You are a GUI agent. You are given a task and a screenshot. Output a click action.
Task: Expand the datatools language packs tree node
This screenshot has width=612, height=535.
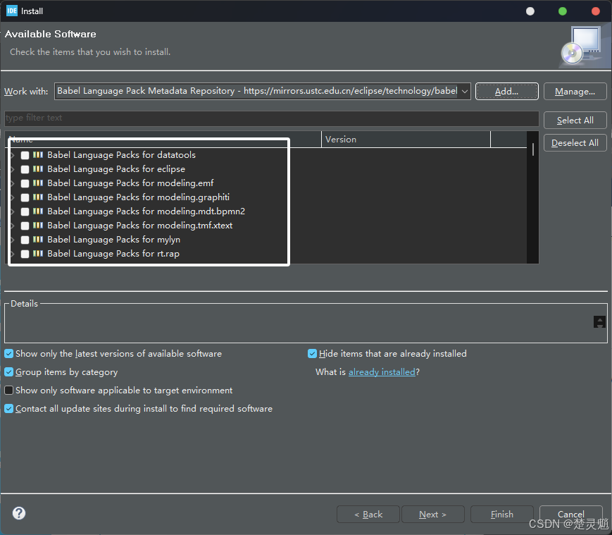[x=13, y=155]
